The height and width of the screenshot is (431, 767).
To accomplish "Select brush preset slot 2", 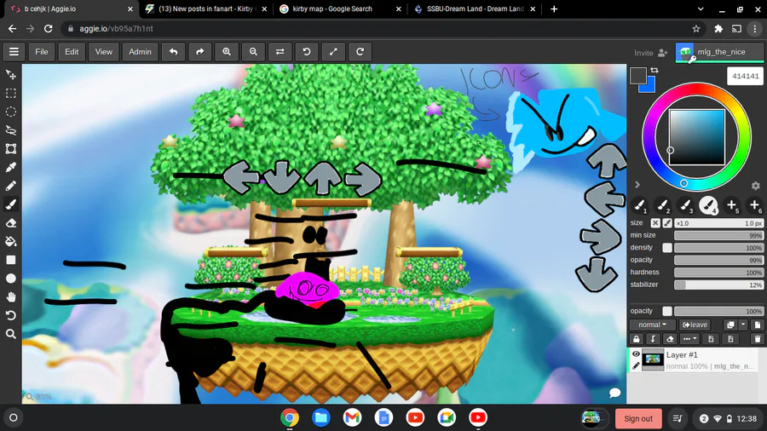I will pos(662,205).
